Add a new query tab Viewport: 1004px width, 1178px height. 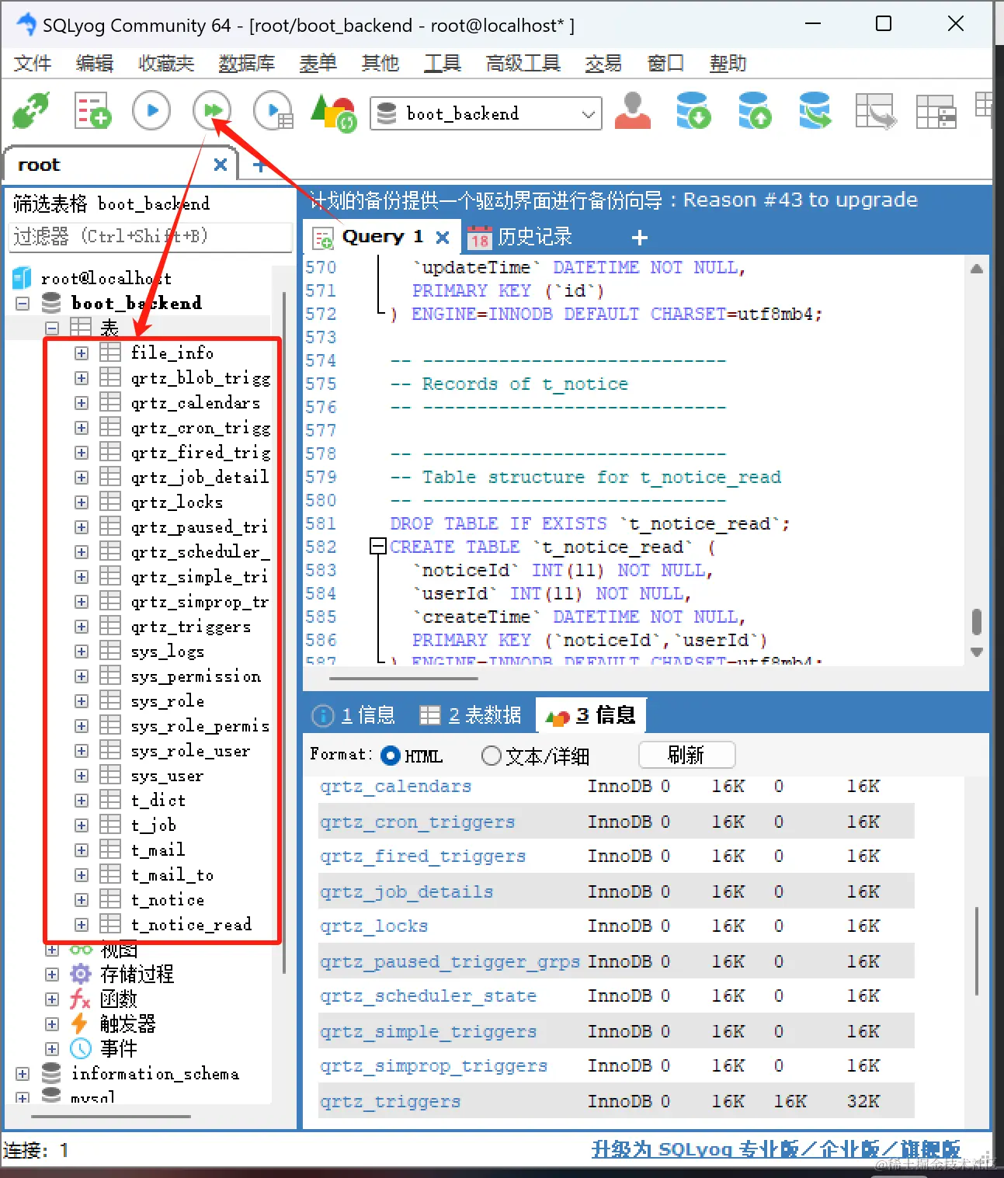click(x=640, y=238)
